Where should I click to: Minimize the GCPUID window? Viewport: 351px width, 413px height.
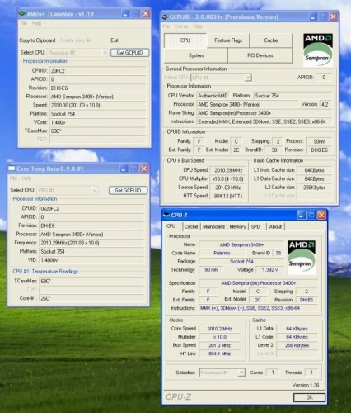pyautogui.click(x=313, y=17)
